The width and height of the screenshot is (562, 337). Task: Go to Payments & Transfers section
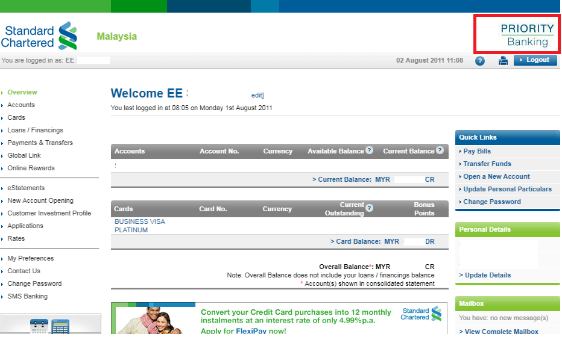[x=40, y=143]
